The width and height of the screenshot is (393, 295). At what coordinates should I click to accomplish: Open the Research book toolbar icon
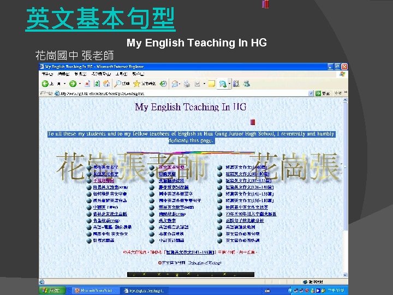[x=236, y=84]
